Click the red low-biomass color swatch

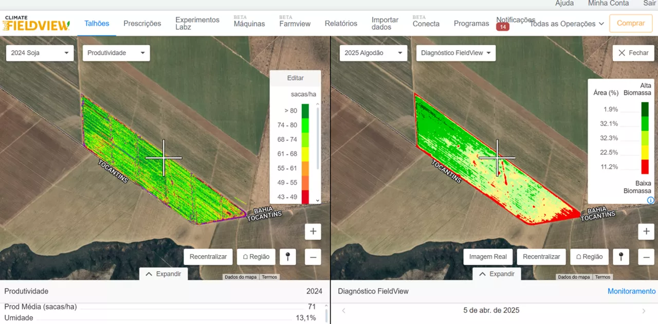(x=645, y=167)
